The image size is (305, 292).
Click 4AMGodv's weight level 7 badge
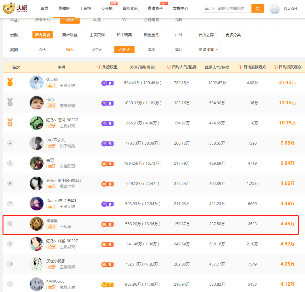[x=107, y=285]
